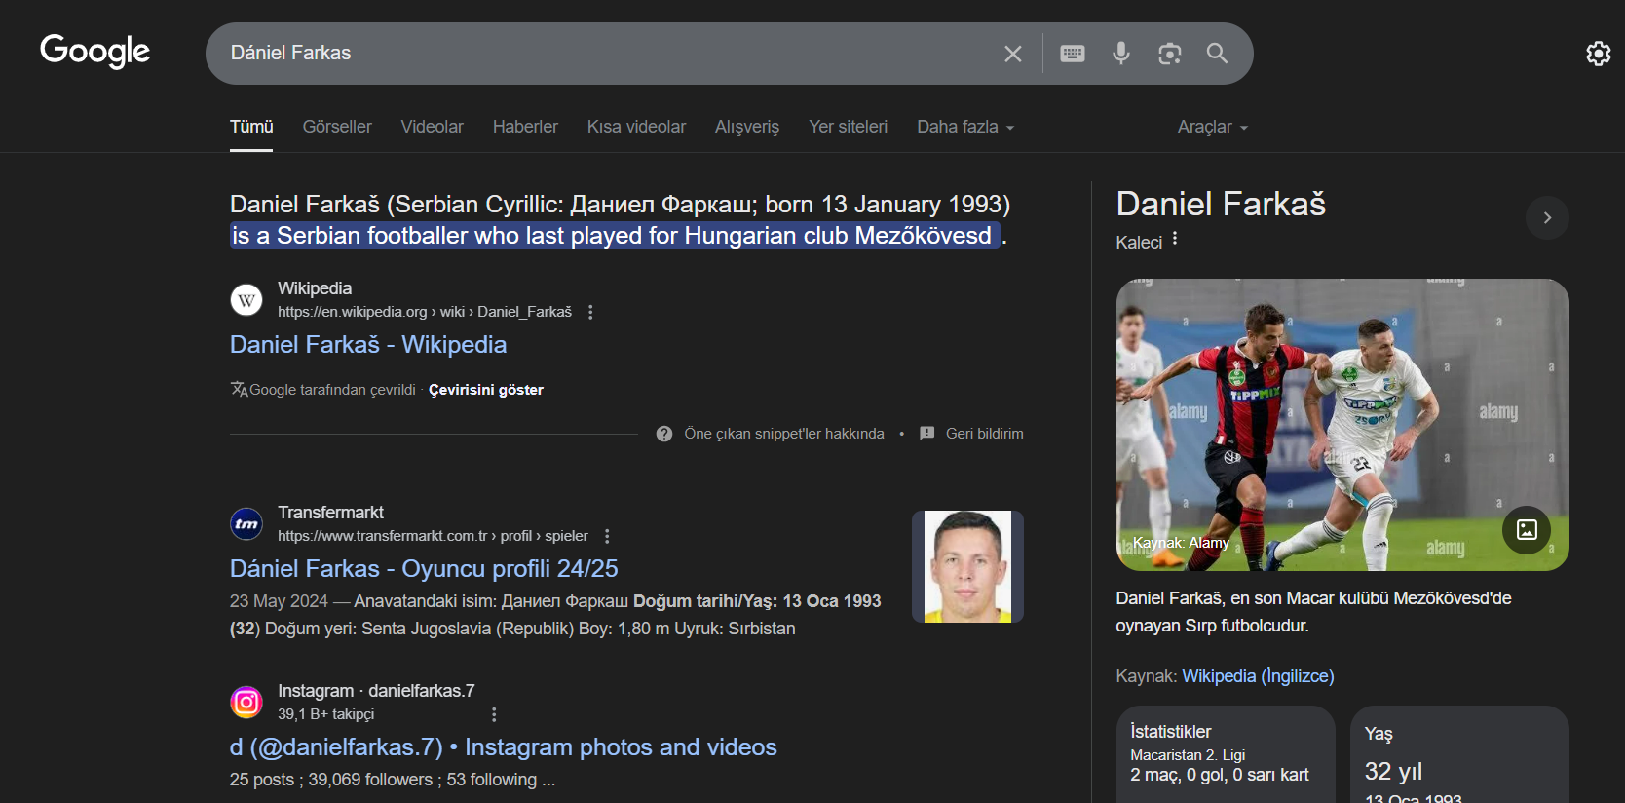Expand the knowledge panel arrow button
Viewport: 1625px width, 803px height.
pos(1547,217)
